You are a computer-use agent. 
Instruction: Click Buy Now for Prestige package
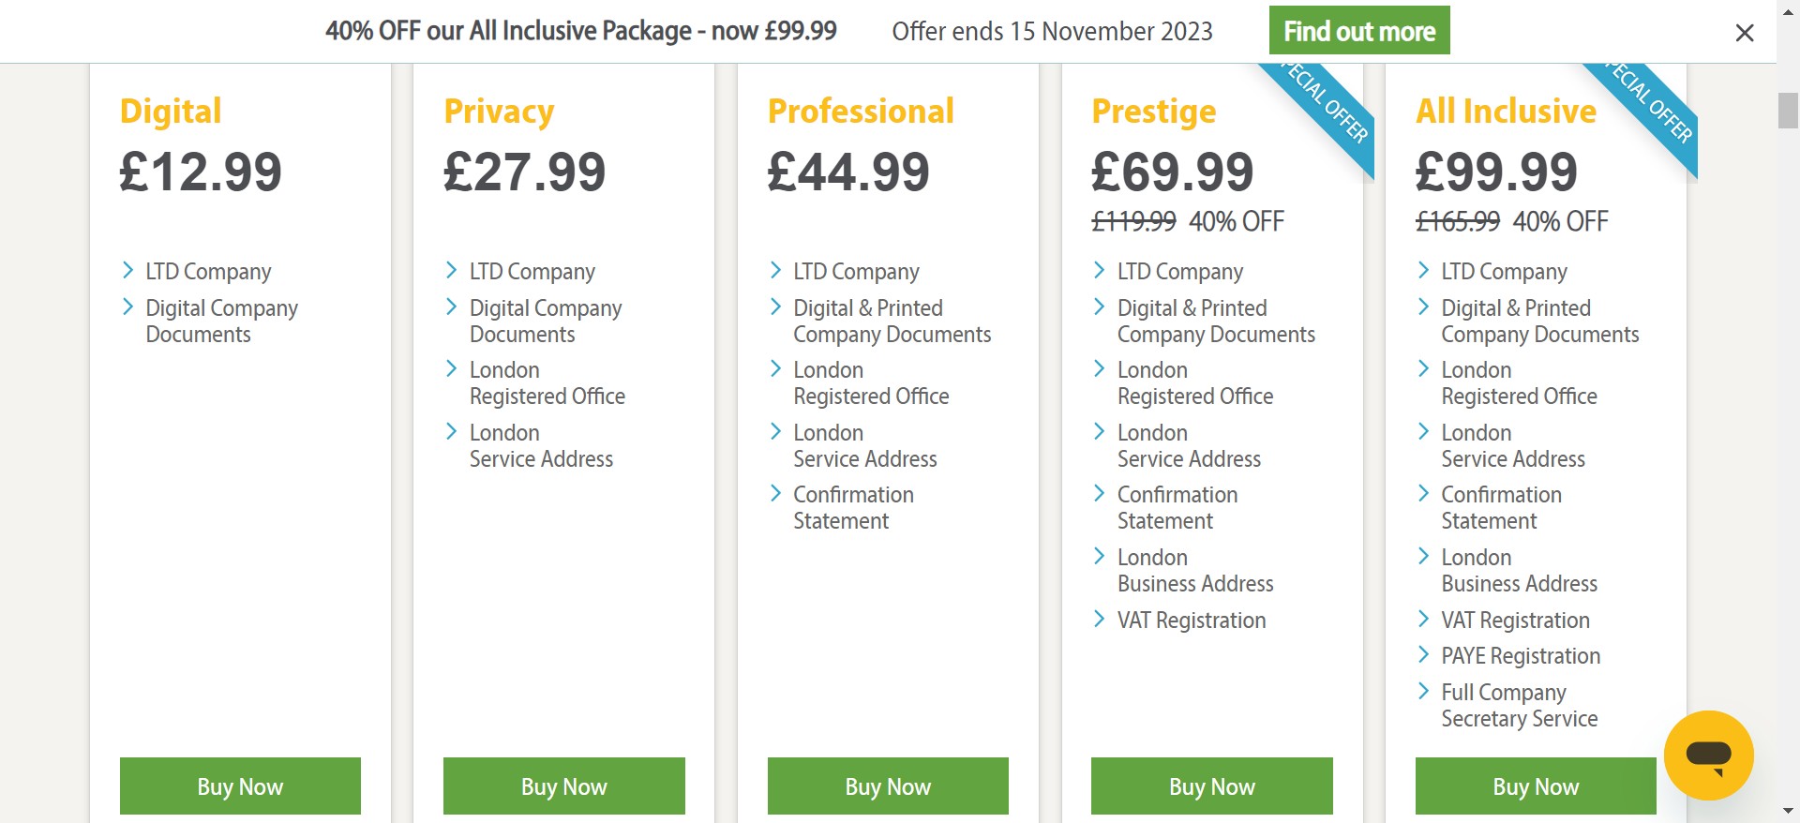tap(1211, 786)
